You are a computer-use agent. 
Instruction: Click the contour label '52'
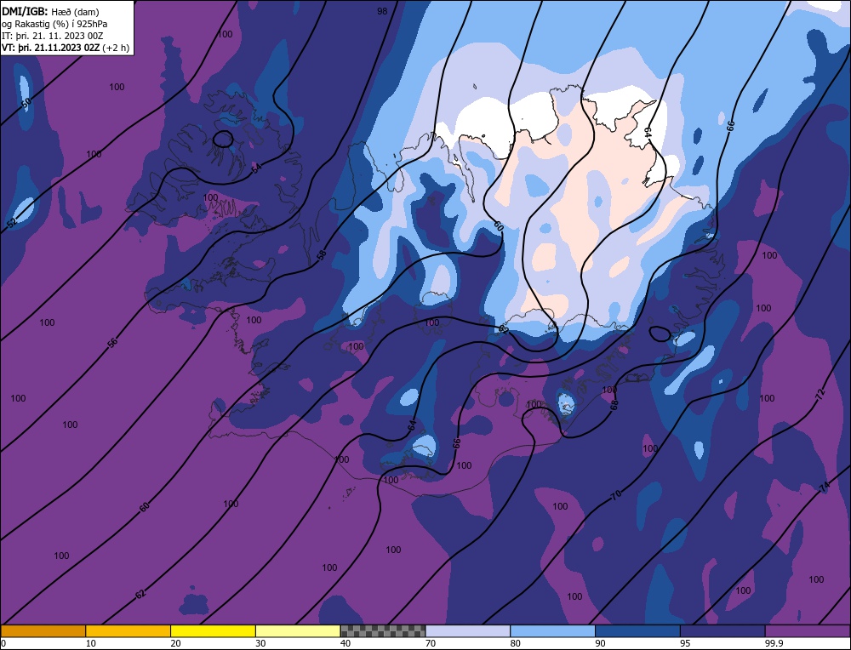(x=12, y=222)
